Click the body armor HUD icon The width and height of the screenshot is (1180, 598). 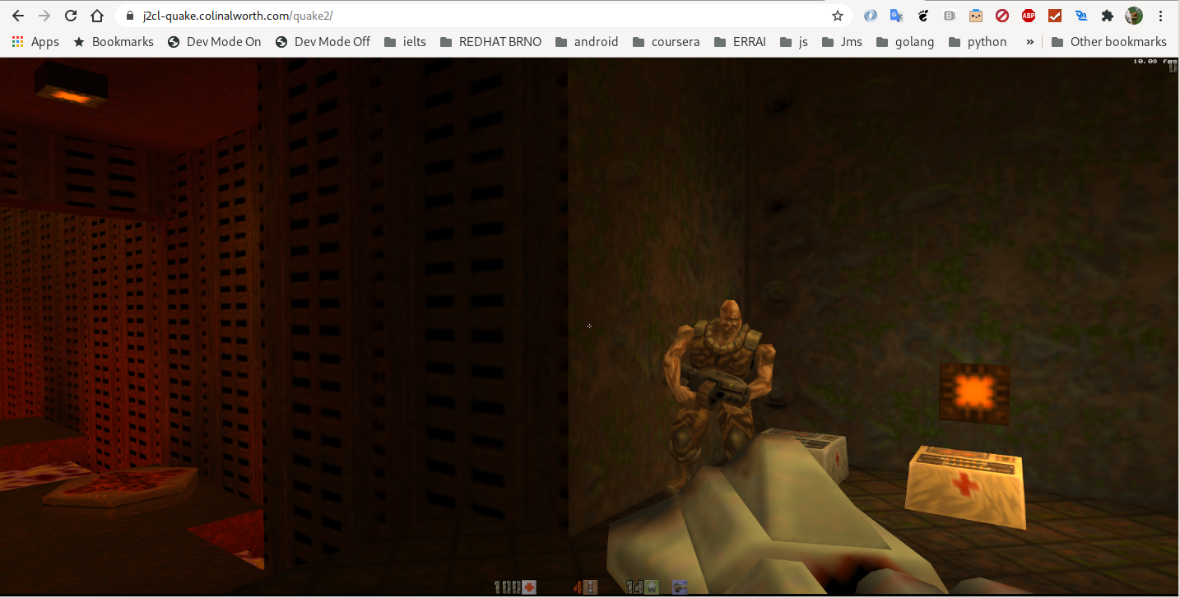pyautogui.click(x=651, y=587)
